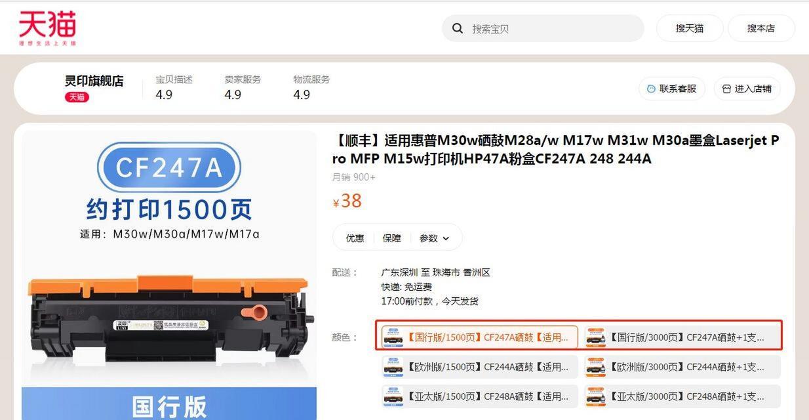This screenshot has height=420, width=809.
Task: Select 【欧洲版/3000页】CF244A硒鼓+1支 option
Action: [x=682, y=367]
